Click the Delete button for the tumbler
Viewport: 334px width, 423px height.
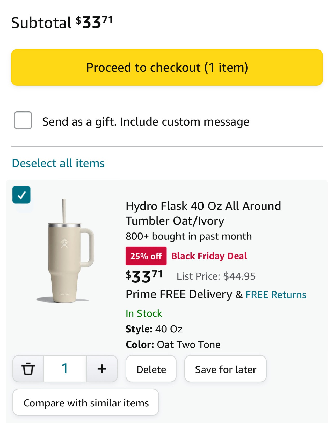(x=151, y=369)
